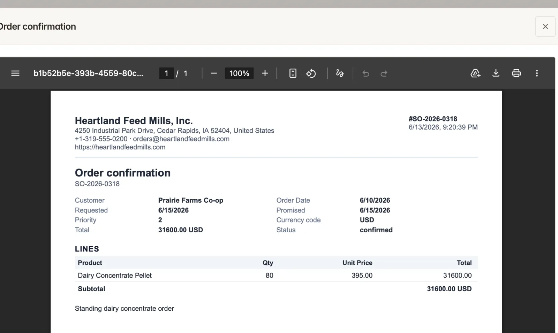Open the PDF viewer more actions menu

tap(537, 73)
